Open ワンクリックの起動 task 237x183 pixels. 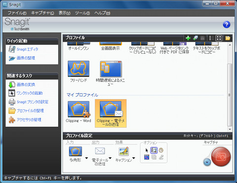30,93
